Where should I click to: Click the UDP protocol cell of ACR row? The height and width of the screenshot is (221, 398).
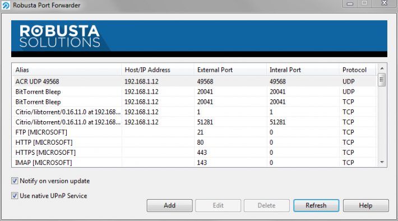tap(349, 81)
